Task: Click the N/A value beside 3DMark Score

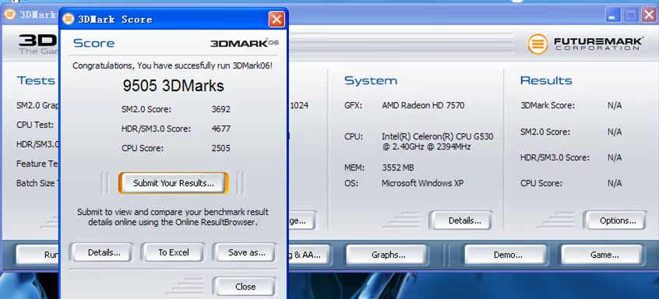Action: click(x=615, y=105)
